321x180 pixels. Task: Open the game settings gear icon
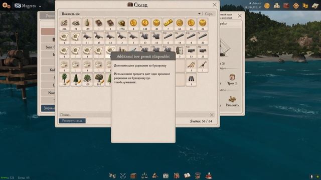[6, 5]
